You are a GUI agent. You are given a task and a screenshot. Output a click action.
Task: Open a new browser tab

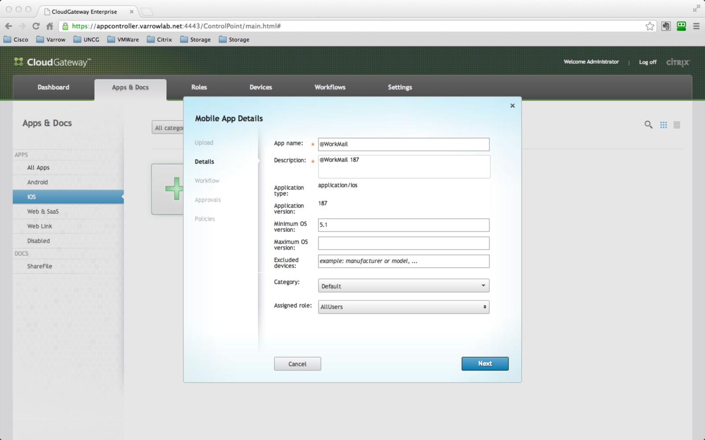point(146,11)
